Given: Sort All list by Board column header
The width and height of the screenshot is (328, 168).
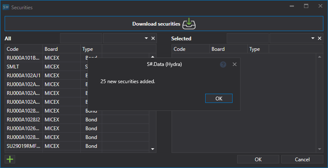Looking at the screenshot, I should (61, 49).
